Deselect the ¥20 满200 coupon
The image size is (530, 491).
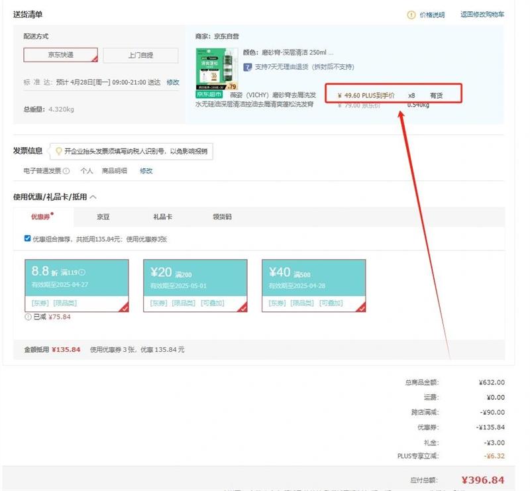pyautogui.click(x=195, y=285)
